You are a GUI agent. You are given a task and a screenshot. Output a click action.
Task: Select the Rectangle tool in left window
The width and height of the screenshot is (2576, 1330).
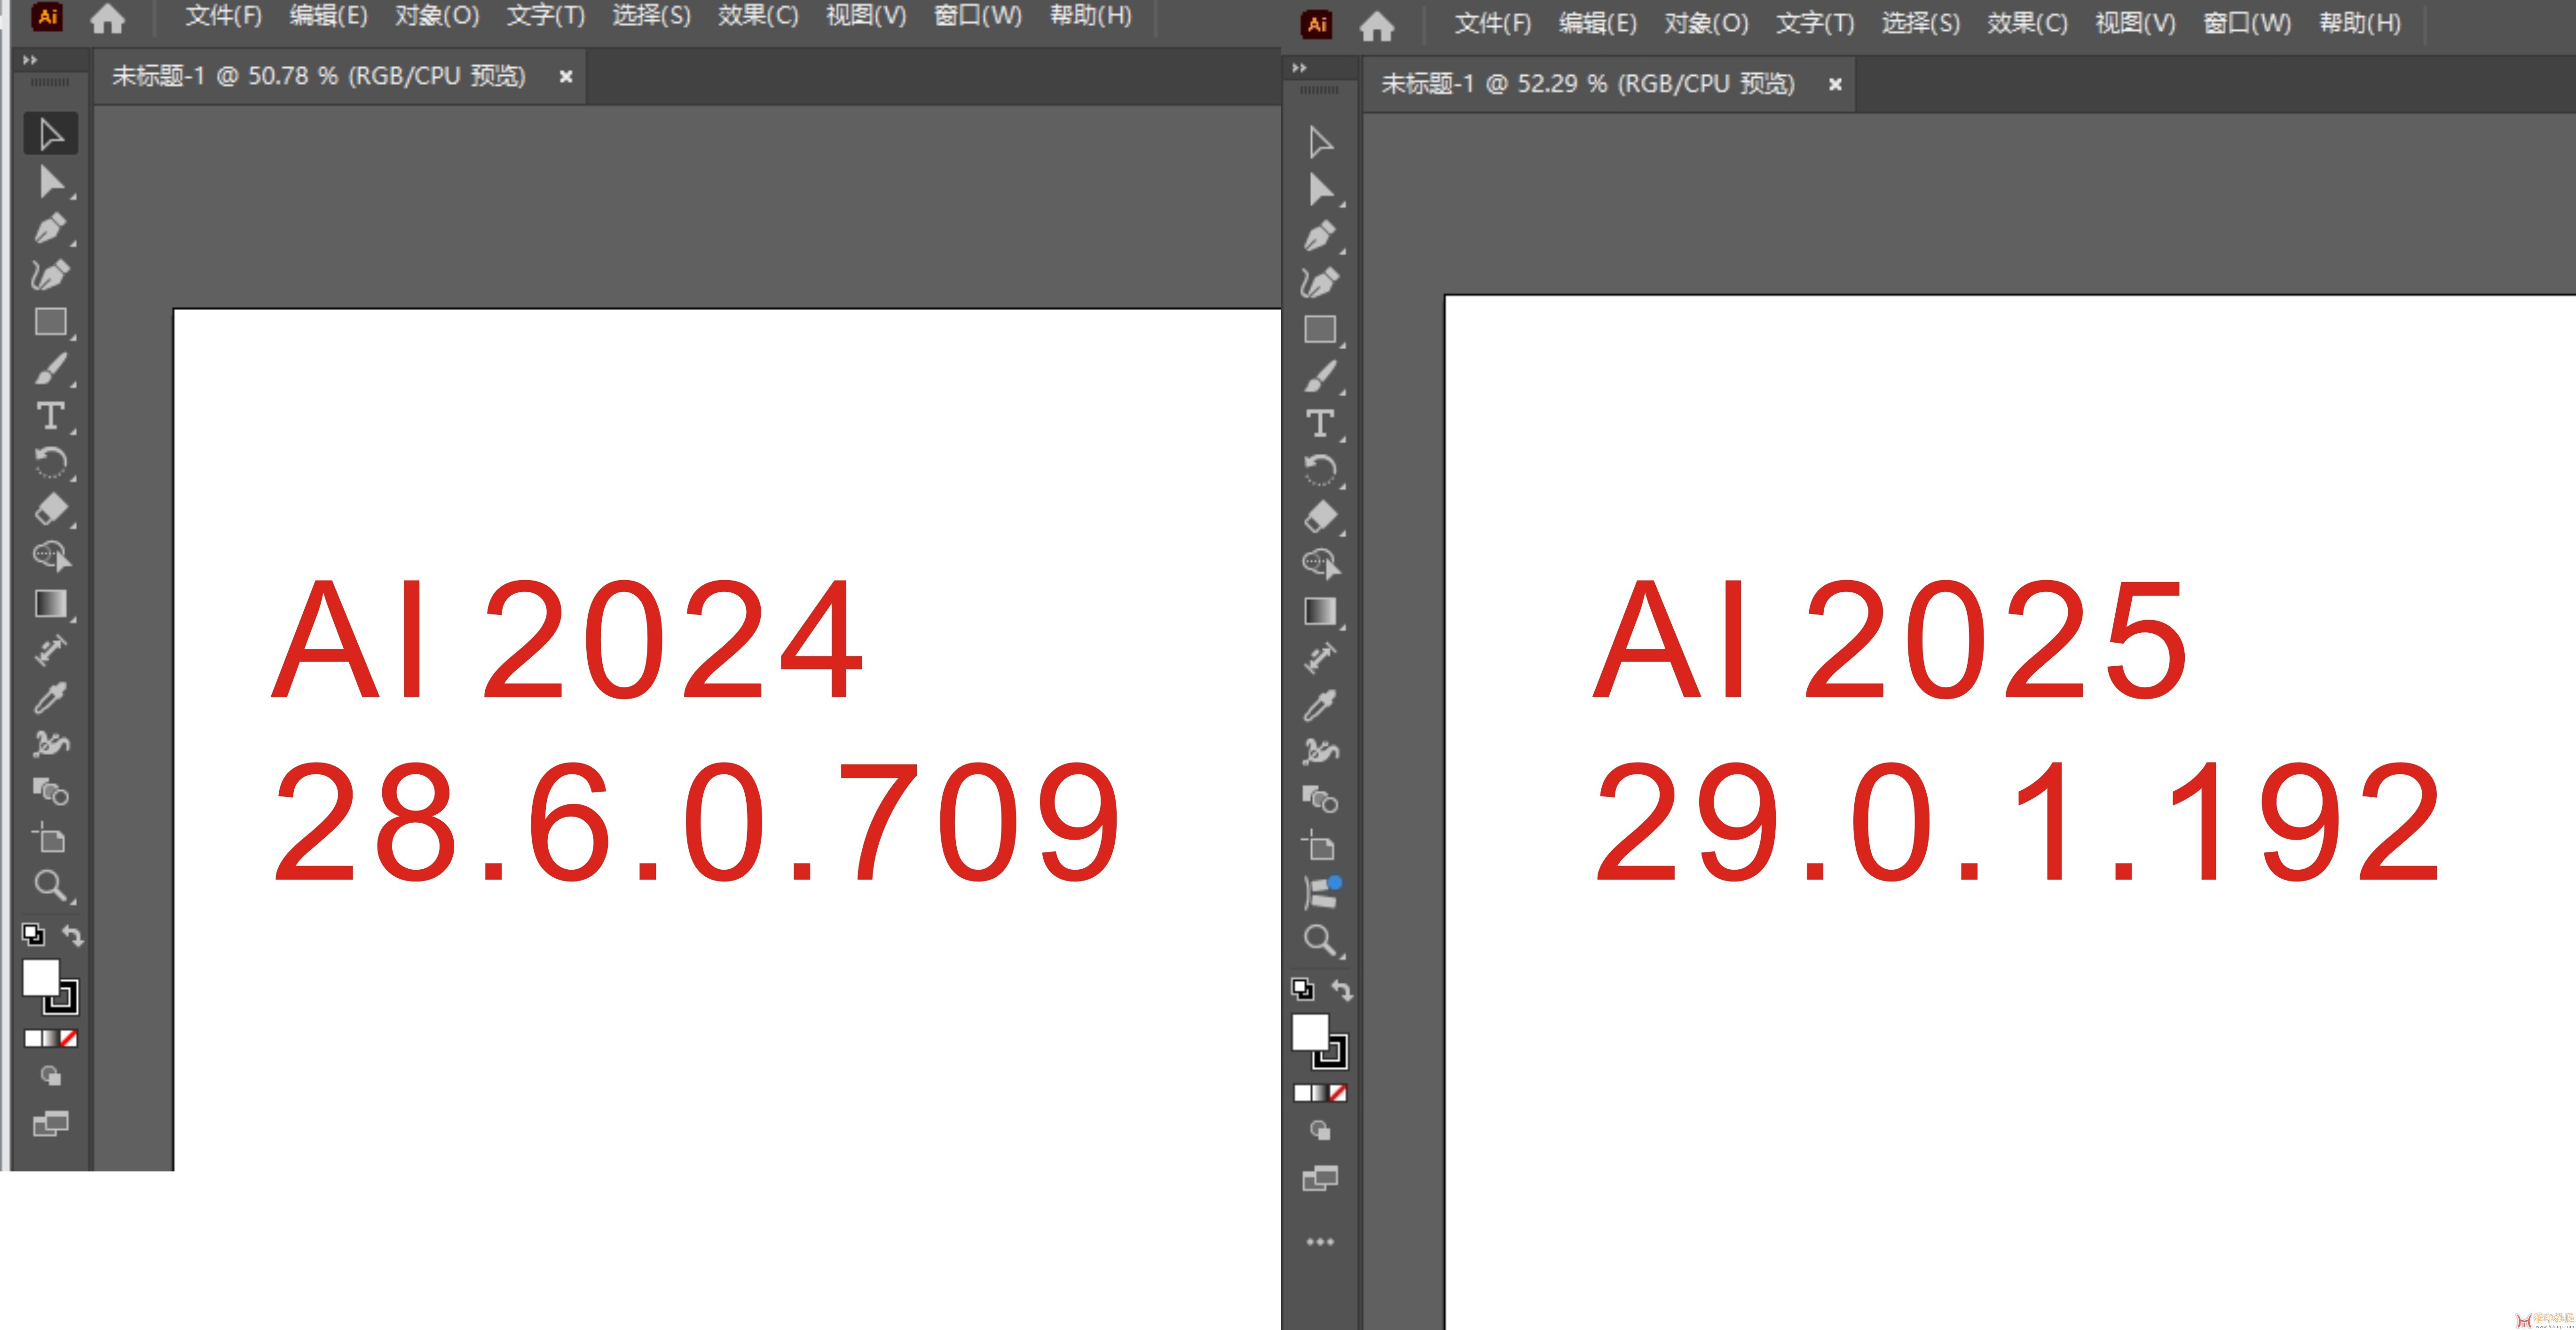[x=50, y=322]
